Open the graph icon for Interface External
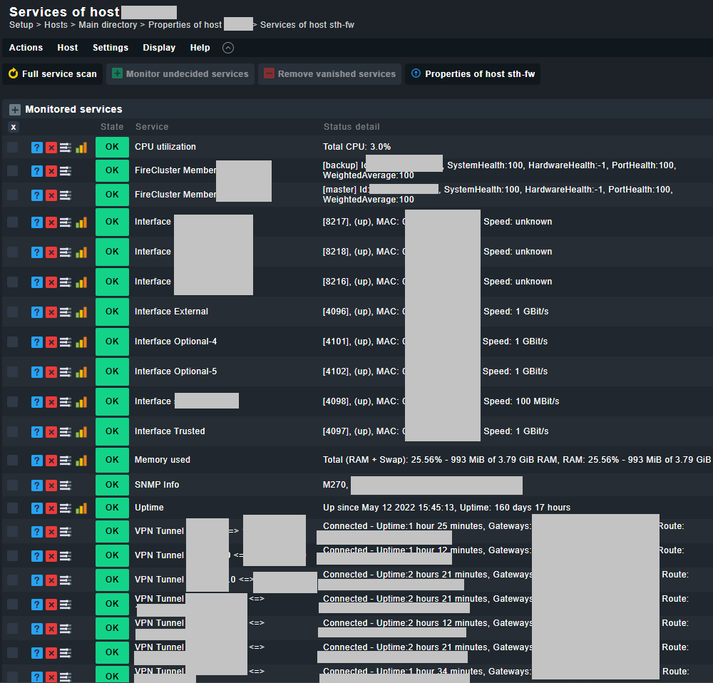This screenshot has width=713, height=683. (81, 312)
